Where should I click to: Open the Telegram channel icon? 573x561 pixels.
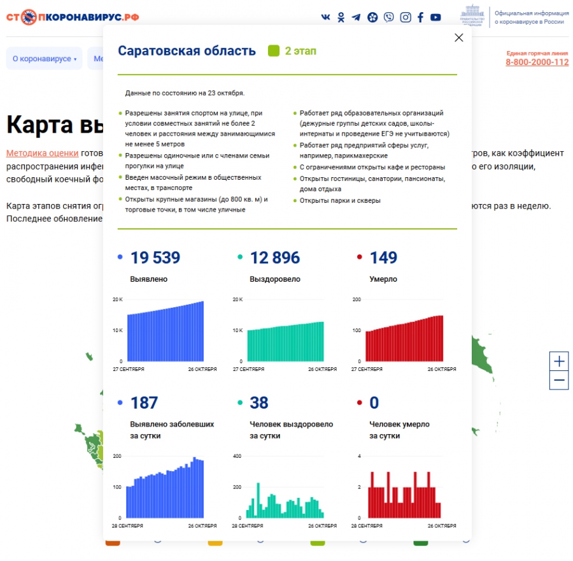(x=357, y=17)
